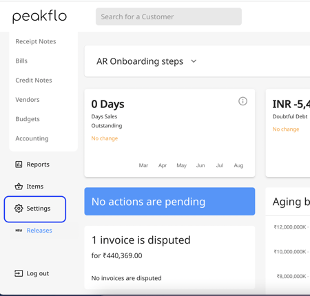Open the 1 invoice is disputed card
This screenshot has height=296, width=310.
coord(169,257)
